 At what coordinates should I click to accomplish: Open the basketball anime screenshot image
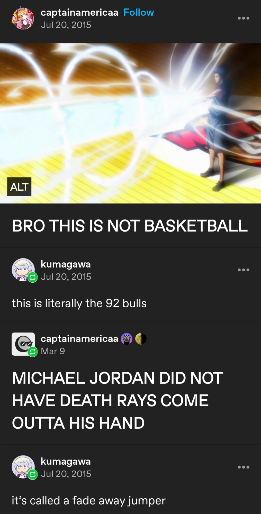130,123
